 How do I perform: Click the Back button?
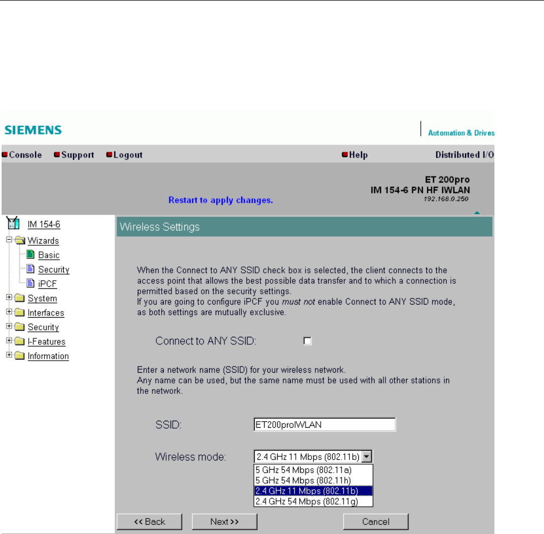point(150,521)
